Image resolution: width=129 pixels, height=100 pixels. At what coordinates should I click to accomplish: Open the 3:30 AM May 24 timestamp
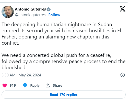[x=21, y=75]
